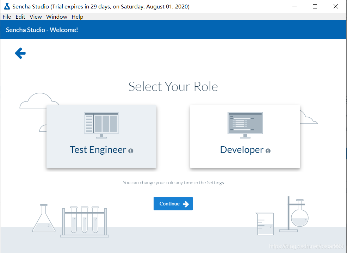Click the Developer monitor illustration
Screen dimensions: 347x253
click(245, 125)
